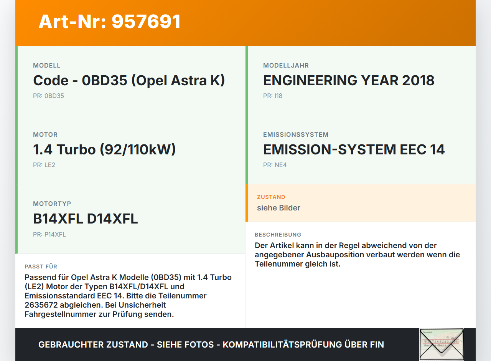491x361 pixels.
Task: Click EMISSION-SYSTEM EEC 14 value
Action: 354,149
